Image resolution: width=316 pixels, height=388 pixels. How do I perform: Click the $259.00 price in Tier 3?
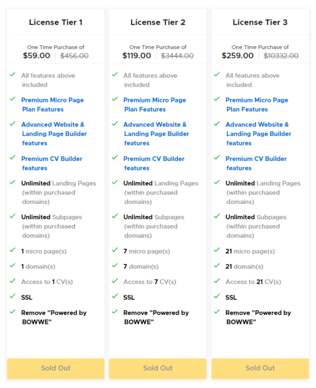pyautogui.click(x=237, y=56)
